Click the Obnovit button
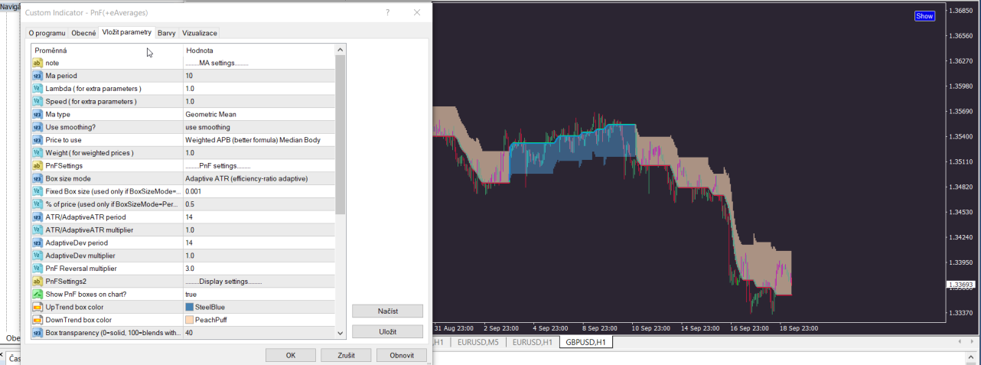The image size is (981, 365). click(x=403, y=355)
